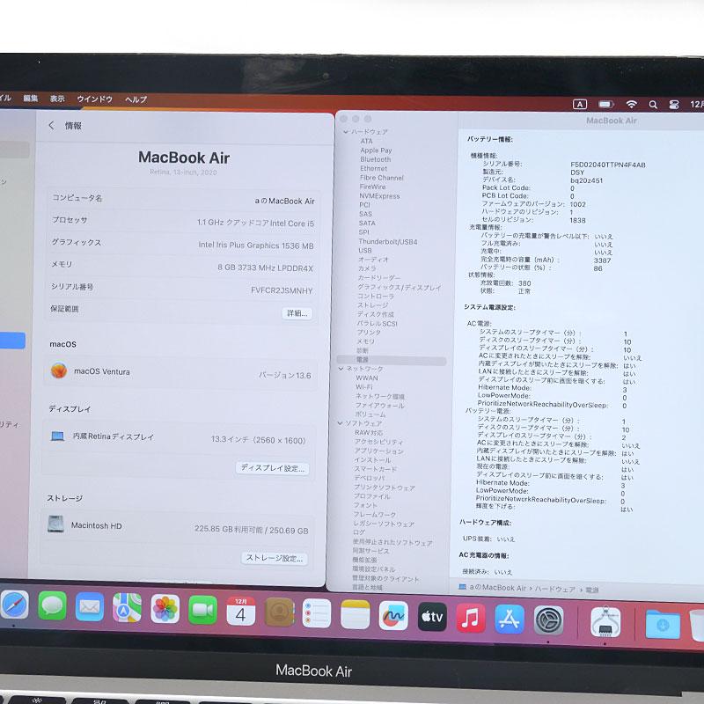Select Fibre Channel in hardware list
The width and height of the screenshot is (704, 704).
[x=382, y=178]
